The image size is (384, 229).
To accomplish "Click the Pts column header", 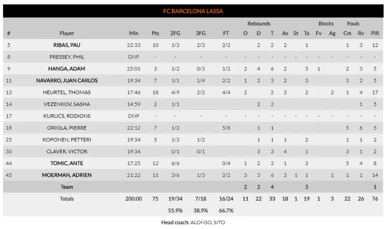I will point(156,33).
